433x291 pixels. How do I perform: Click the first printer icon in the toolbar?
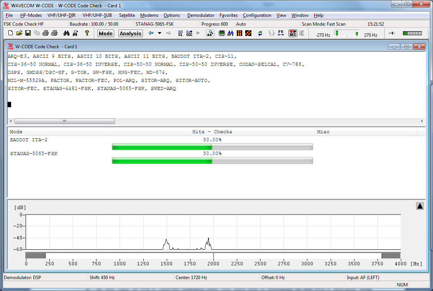[x=46, y=33]
